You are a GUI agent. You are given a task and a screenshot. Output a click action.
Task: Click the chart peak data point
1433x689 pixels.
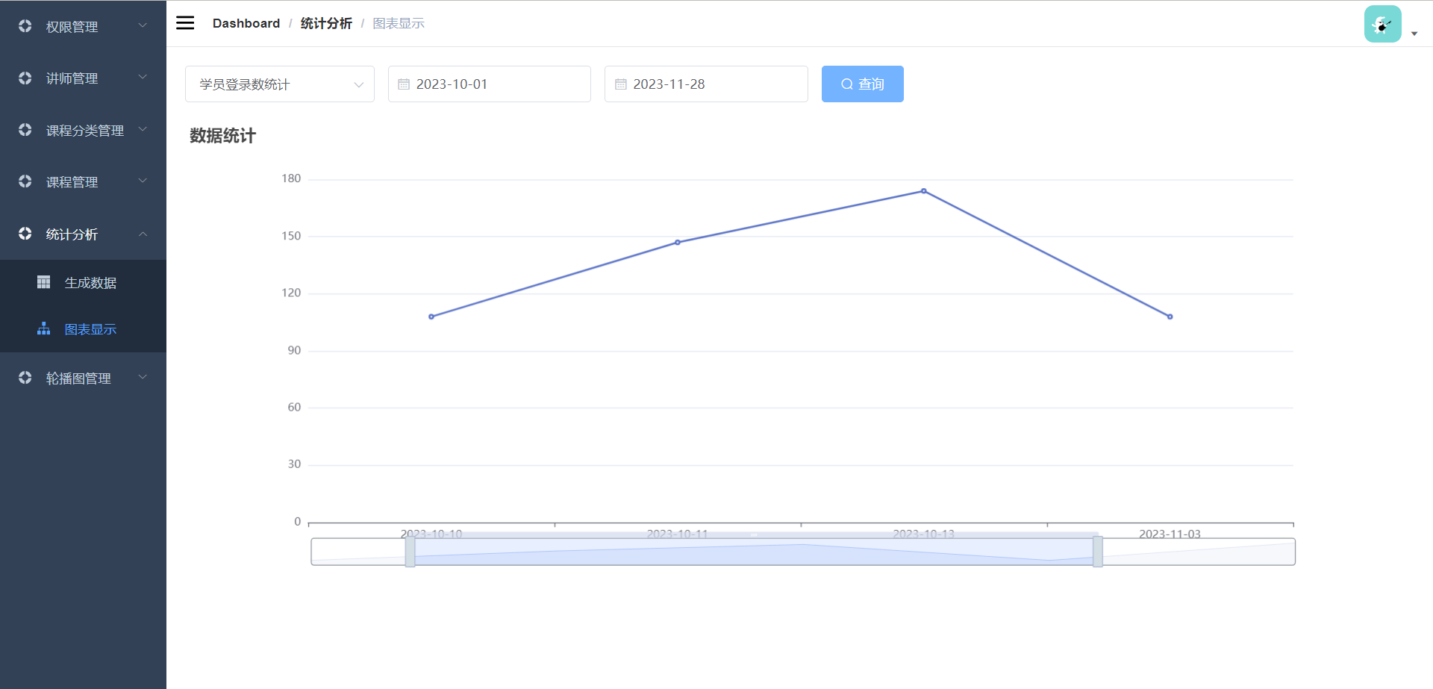(923, 191)
